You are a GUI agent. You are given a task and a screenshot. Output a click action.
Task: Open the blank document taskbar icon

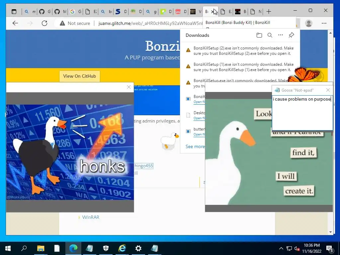[57, 248]
